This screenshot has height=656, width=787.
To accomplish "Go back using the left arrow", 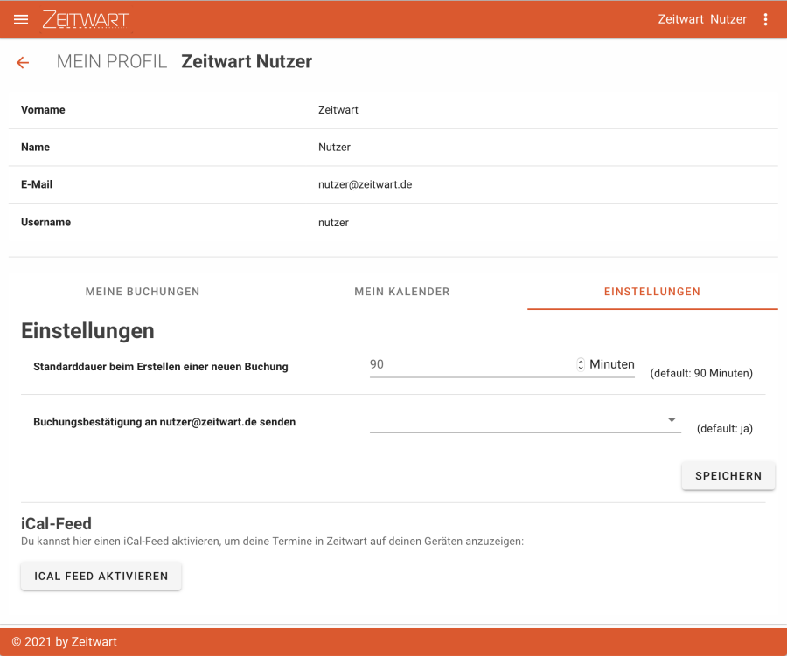I will point(23,63).
